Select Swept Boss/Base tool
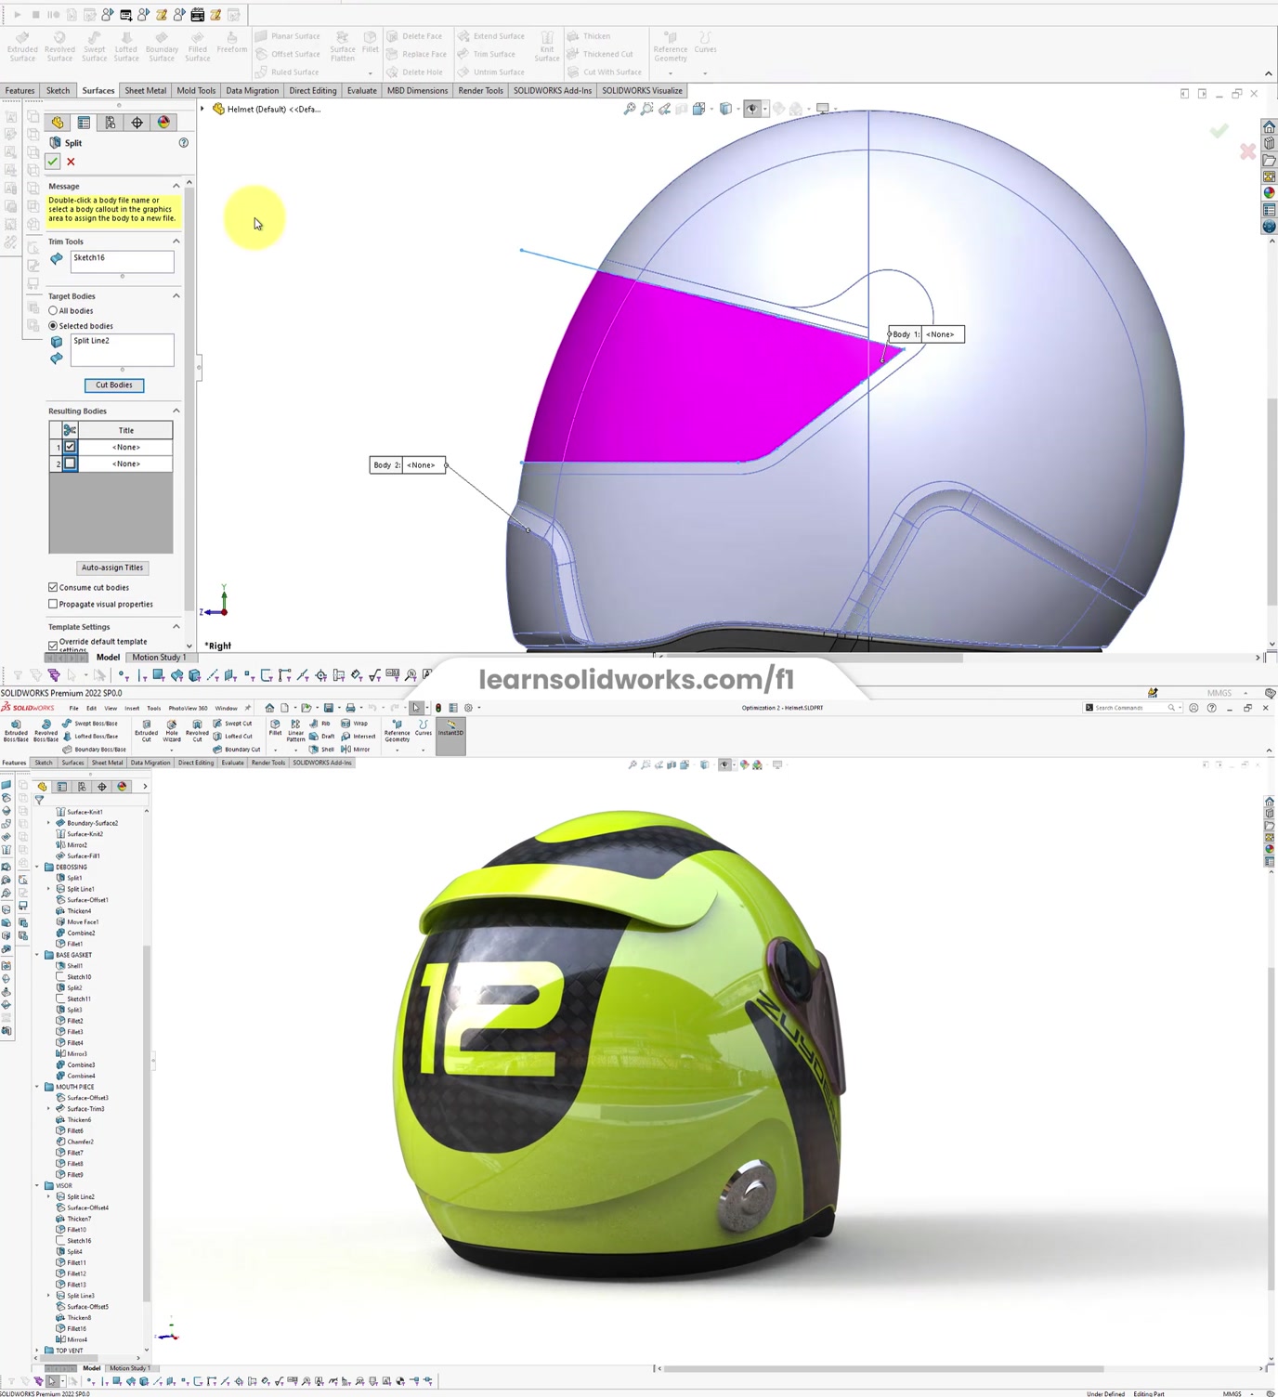1278x1397 pixels. 90,723
